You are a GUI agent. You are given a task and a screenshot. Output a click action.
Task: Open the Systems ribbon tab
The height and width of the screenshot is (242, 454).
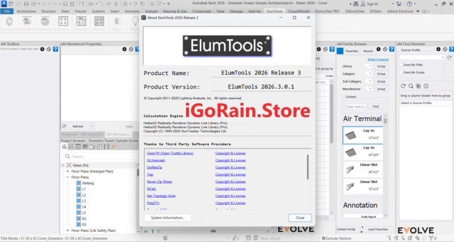(98, 11)
